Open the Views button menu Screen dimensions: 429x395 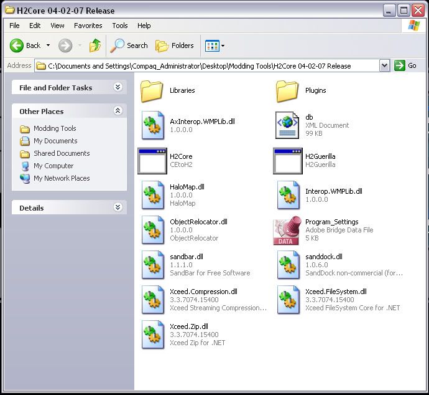[x=214, y=45]
